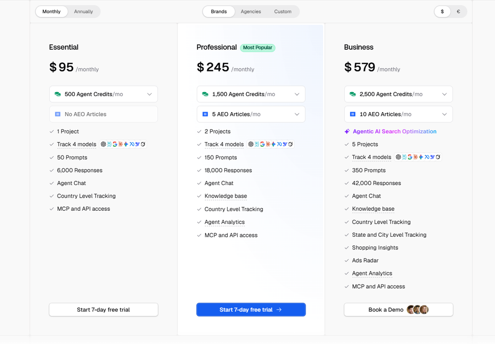This screenshot has height=344, width=495.
Task: Switch billing to Annually
Action: 83,12
